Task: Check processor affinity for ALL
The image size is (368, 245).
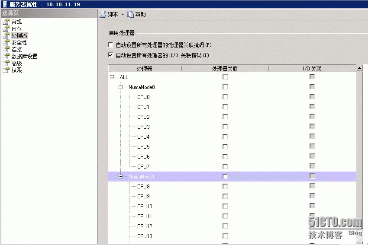Action: [x=225, y=77]
